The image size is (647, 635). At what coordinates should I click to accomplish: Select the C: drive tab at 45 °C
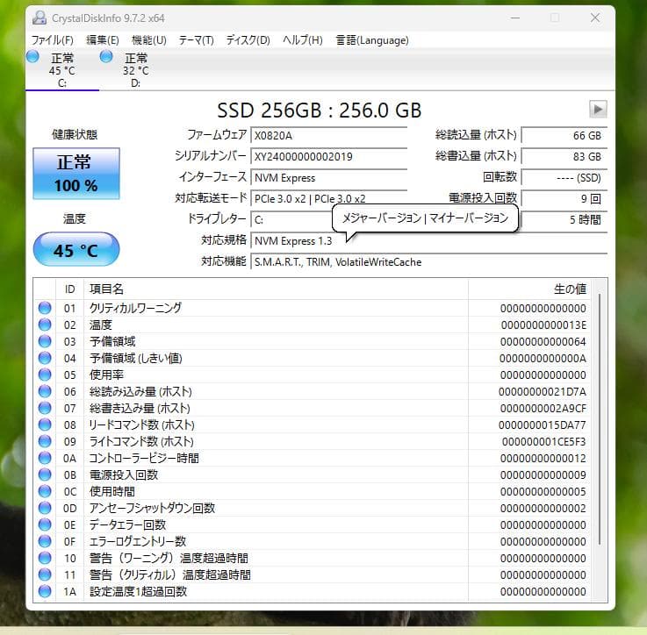click(62, 69)
